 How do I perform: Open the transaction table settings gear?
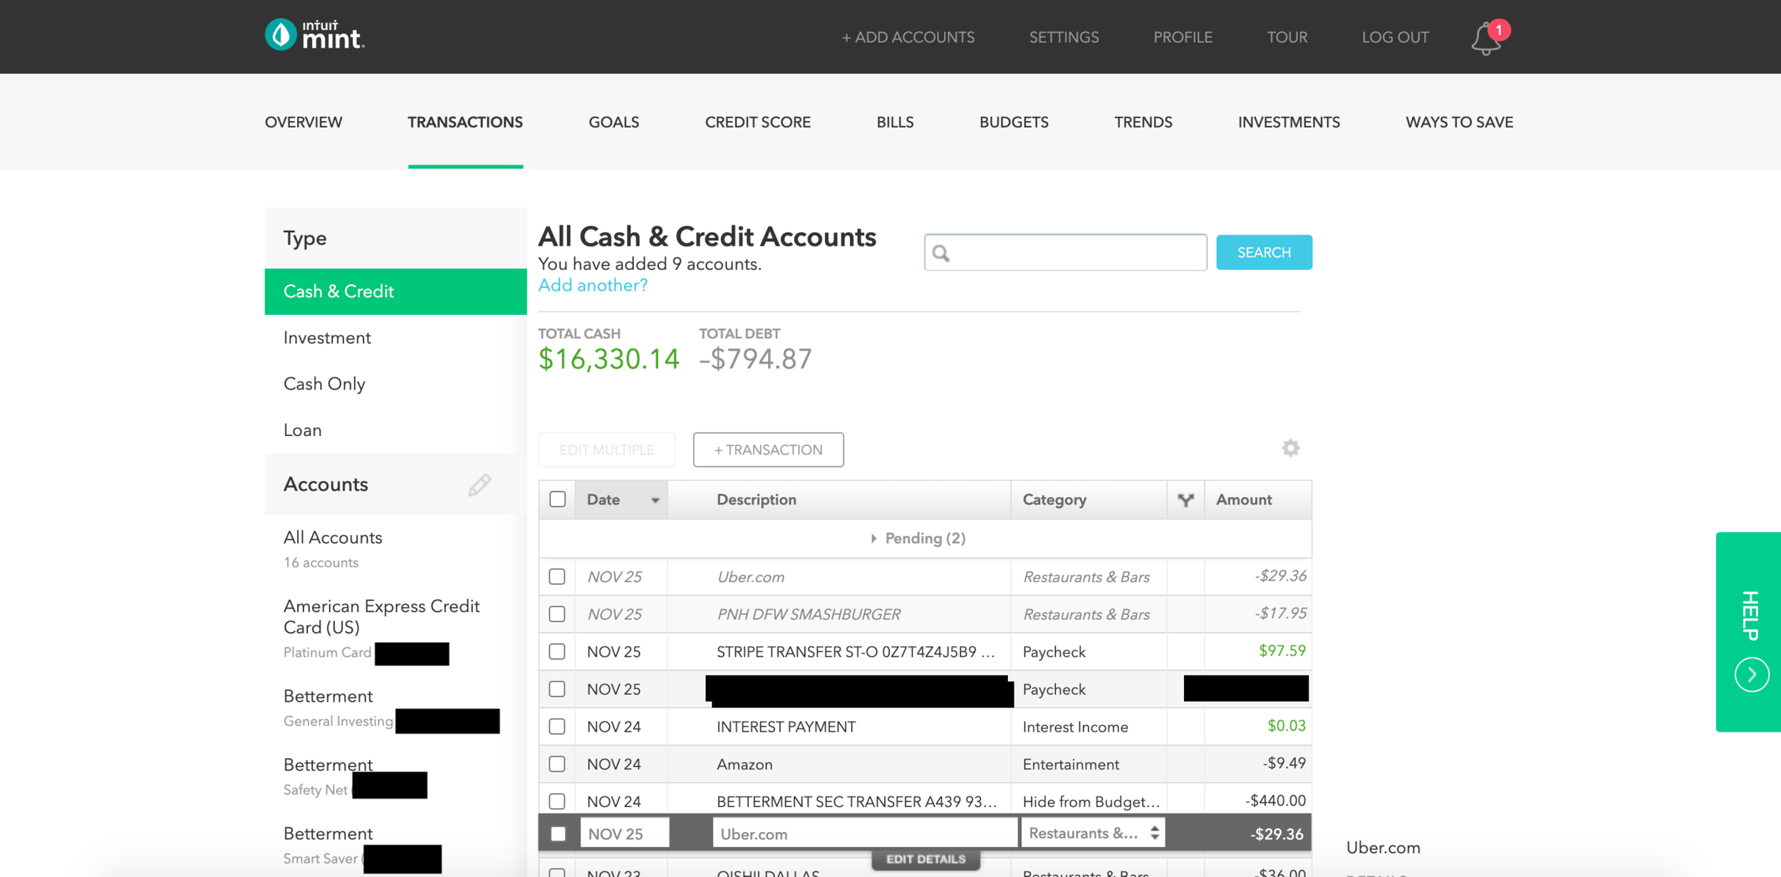(1290, 448)
